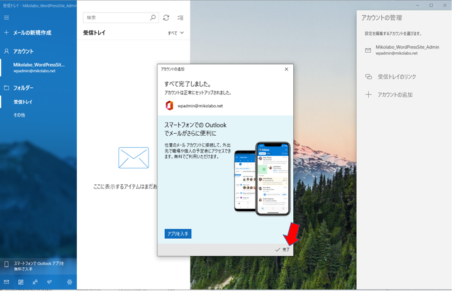The height and width of the screenshot is (291, 453).
Task: Select Mikolabo_WordPressSite_Admin in アカウントの管理
Action: (404, 50)
